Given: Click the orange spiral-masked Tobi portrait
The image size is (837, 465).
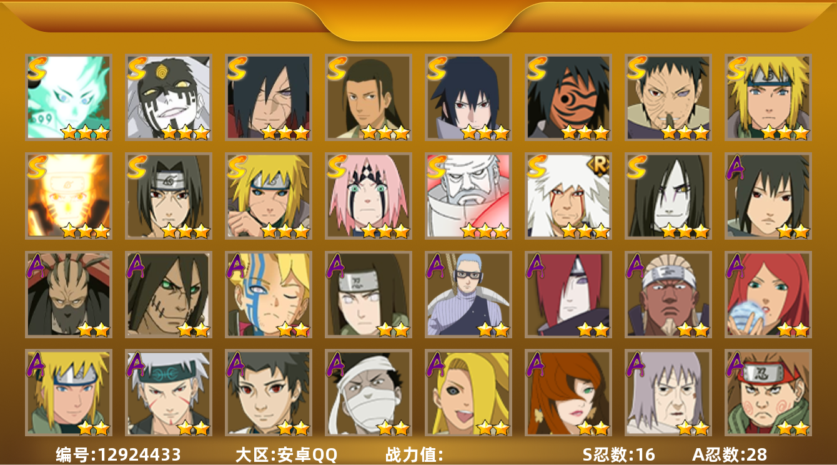Looking at the screenshot, I should click(x=568, y=97).
